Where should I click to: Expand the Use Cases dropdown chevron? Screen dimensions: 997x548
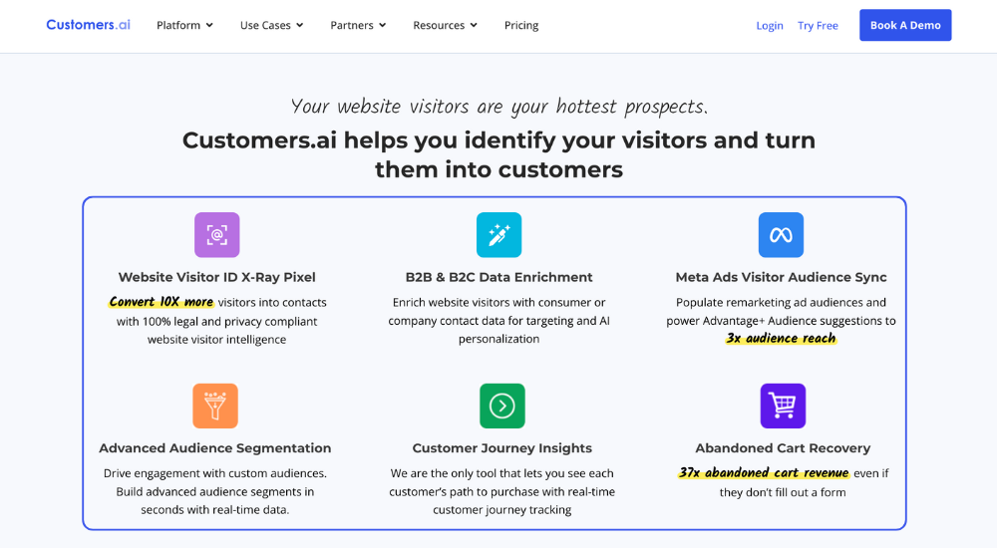(299, 26)
